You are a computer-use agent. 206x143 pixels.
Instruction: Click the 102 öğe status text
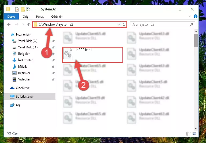(12, 133)
